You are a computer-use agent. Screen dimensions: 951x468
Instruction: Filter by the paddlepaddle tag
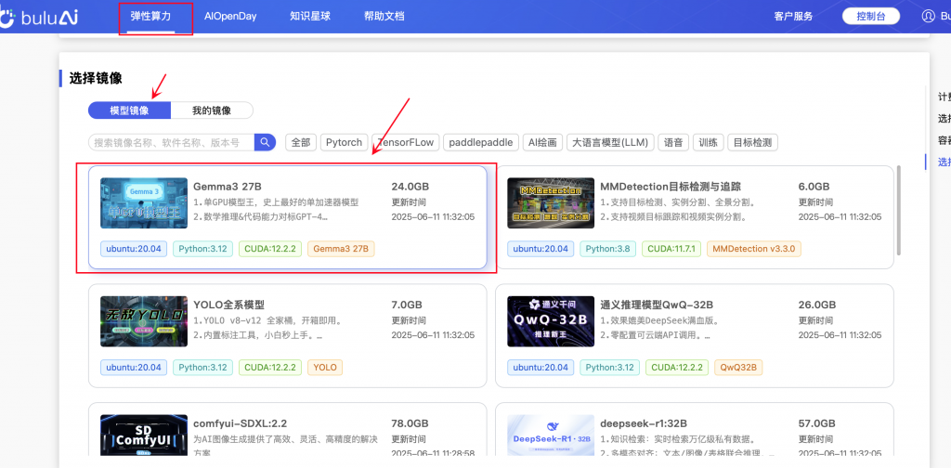point(482,142)
